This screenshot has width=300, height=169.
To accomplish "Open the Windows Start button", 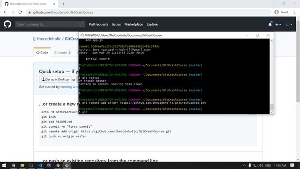I will (x=4, y=165).
